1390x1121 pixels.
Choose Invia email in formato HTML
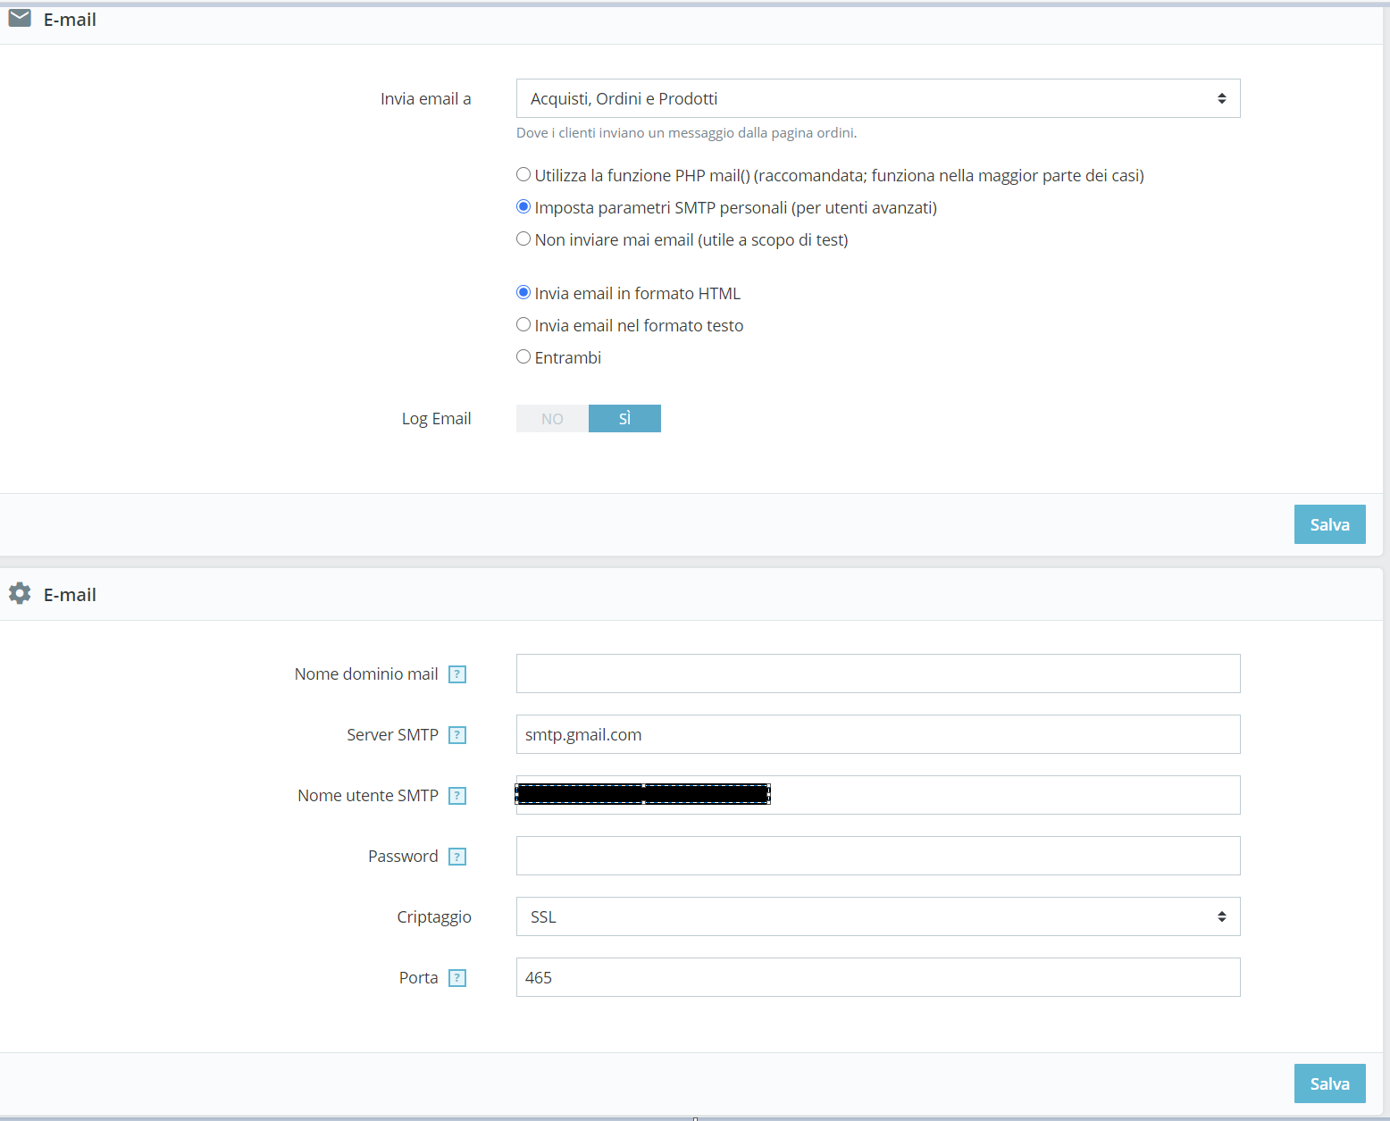[x=523, y=292]
